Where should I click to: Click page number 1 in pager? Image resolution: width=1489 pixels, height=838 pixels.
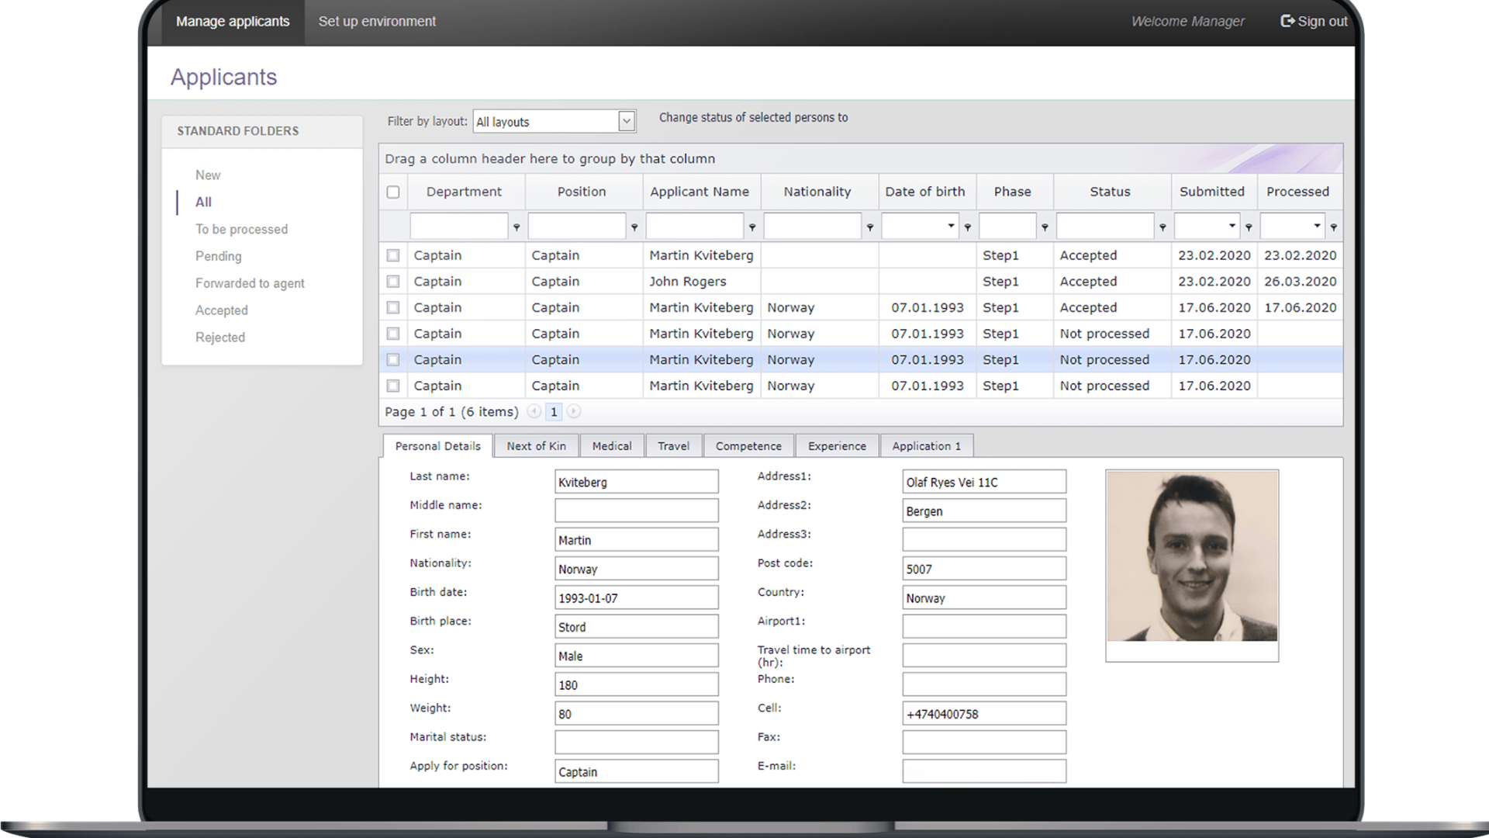click(x=554, y=412)
